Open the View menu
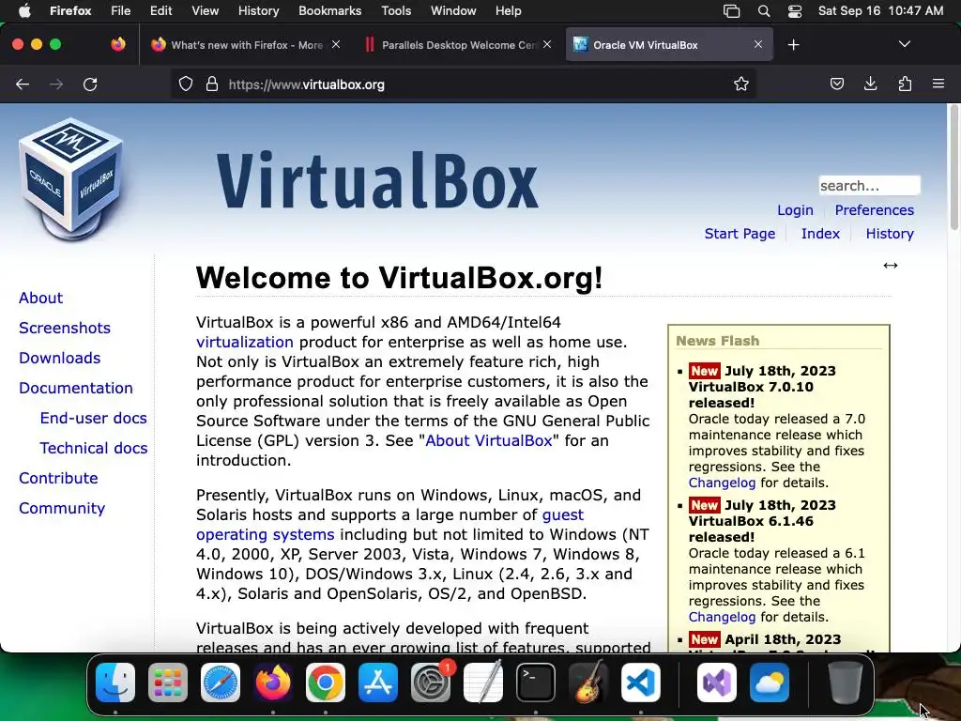 (205, 10)
